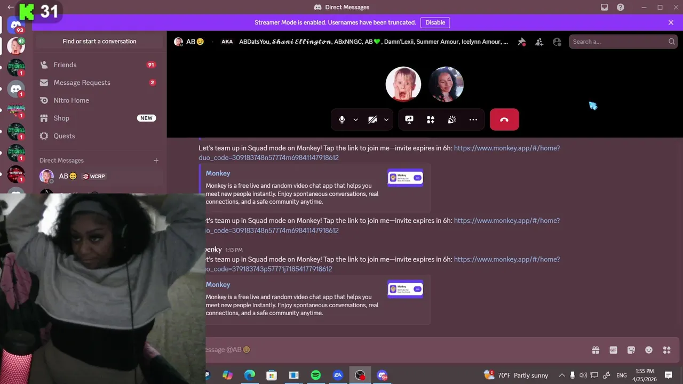Open the EA app from taskbar
683x384 pixels.
pos(338,375)
